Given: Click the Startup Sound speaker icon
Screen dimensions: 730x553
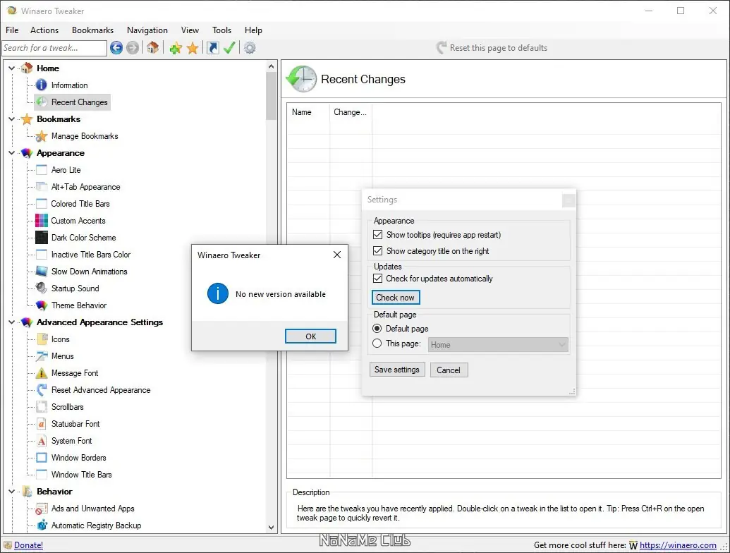Looking at the screenshot, I should tap(42, 288).
